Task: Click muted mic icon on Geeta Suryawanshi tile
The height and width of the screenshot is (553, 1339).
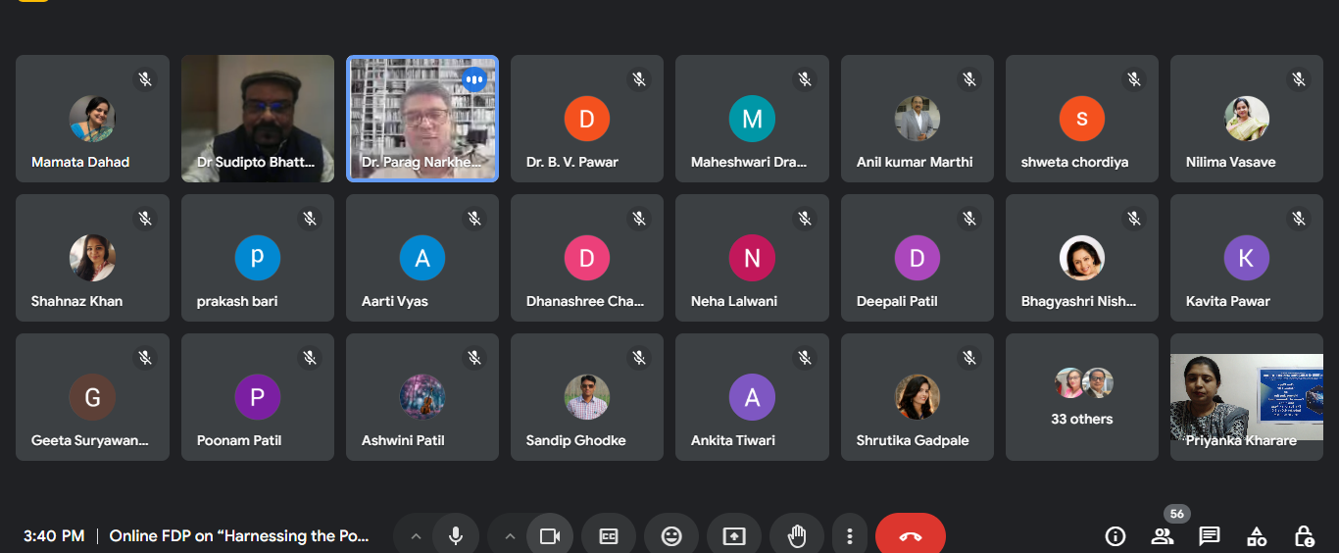Action: click(x=145, y=358)
